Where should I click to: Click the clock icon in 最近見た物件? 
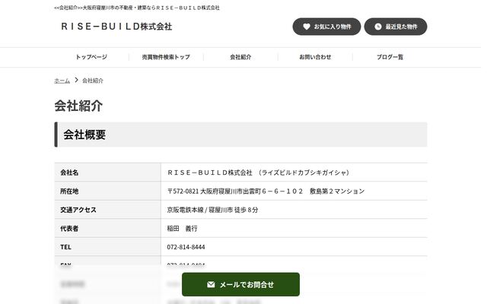click(x=377, y=27)
